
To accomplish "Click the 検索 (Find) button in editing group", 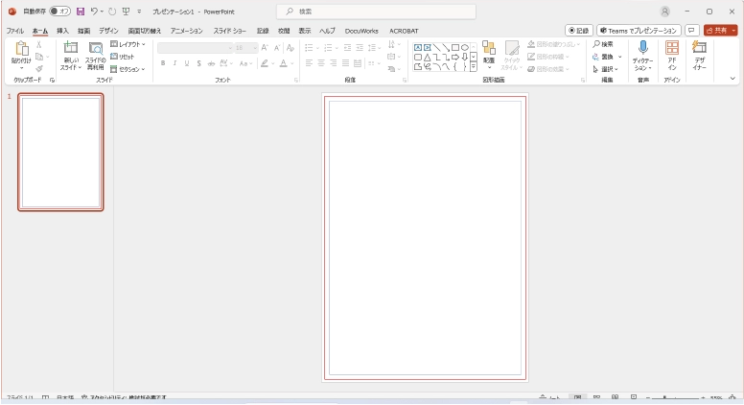I will pyautogui.click(x=604, y=44).
